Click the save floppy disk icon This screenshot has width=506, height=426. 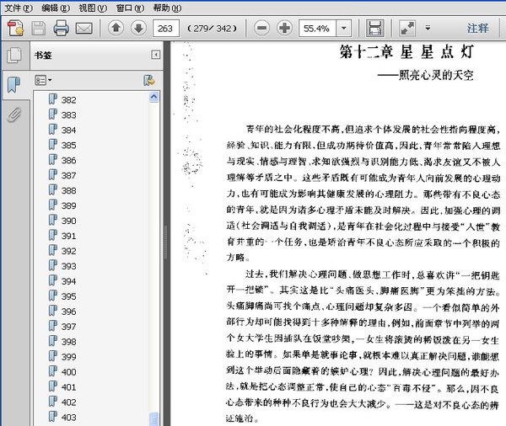[x=375, y=28]
